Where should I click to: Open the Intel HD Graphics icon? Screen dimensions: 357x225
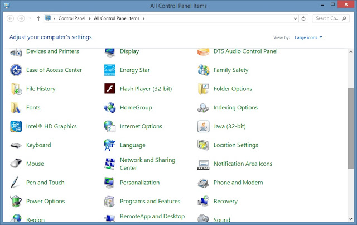click(16, 126)
